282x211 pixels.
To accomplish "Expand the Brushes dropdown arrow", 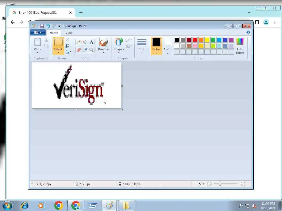I will (x=104, y=52).
